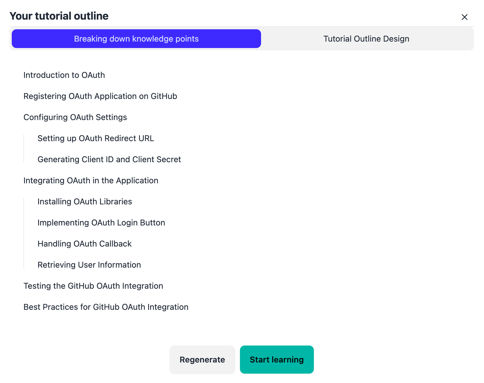Open Implementing OAuth Login Button subtopic
This screenshot has height=383, width=484.
coord(101,223)
